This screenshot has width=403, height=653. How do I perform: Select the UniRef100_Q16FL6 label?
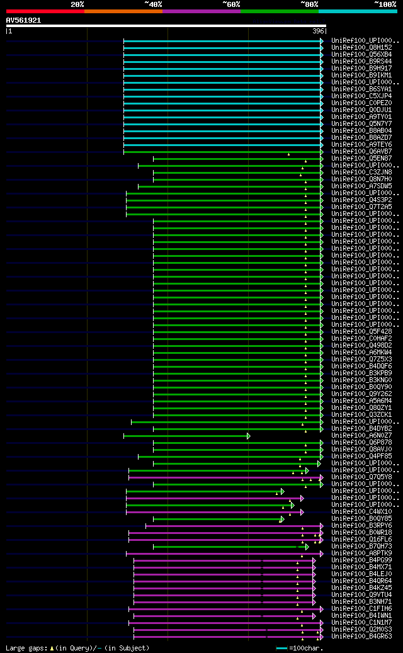point(361,539)
